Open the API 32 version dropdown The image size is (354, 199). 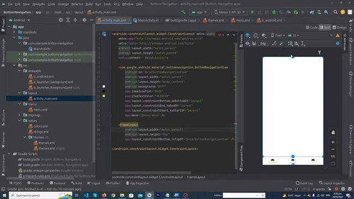point(294,35)
